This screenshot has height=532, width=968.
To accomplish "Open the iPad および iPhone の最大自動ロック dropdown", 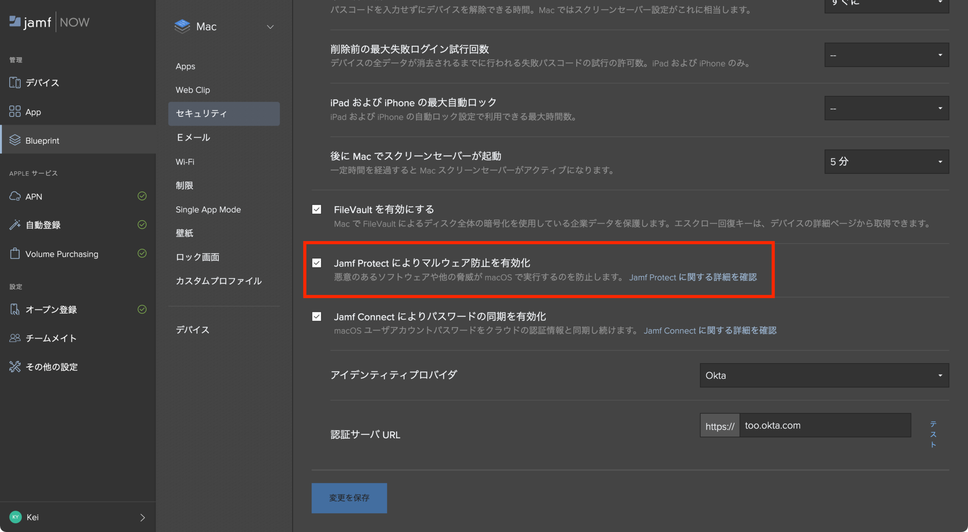I will (887, 108).
